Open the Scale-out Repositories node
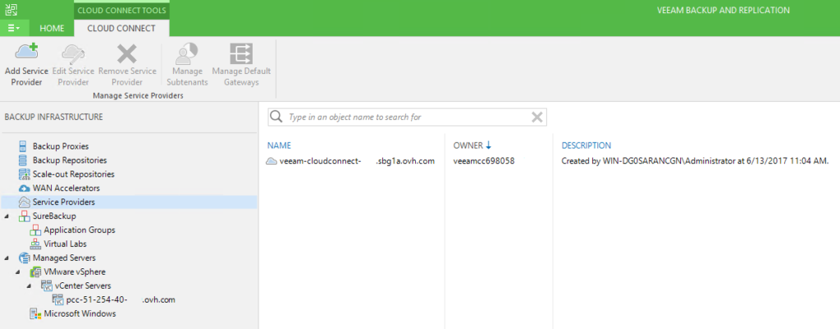This screenshot has height=329, width=840. [x=73, y=174]
